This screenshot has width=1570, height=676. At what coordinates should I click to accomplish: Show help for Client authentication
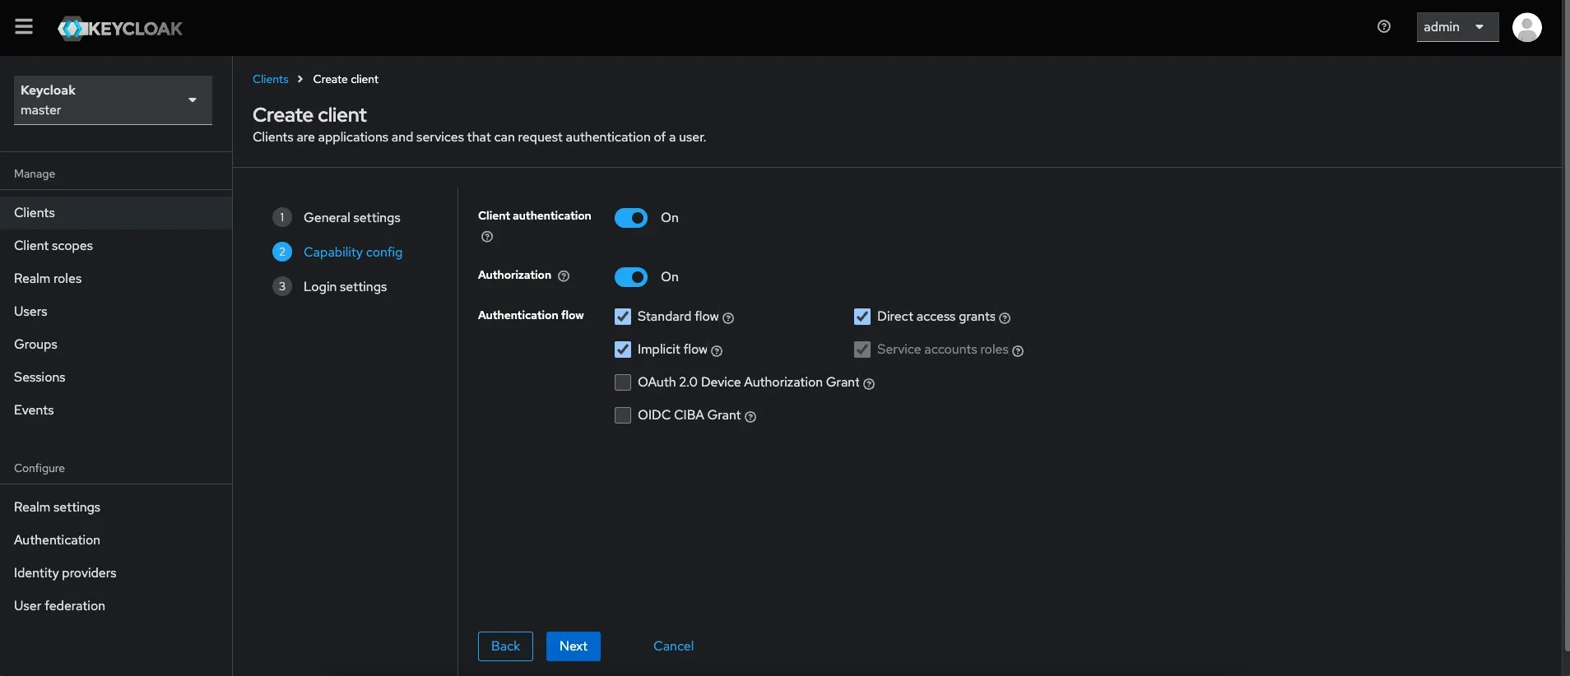tap(487, 237)
